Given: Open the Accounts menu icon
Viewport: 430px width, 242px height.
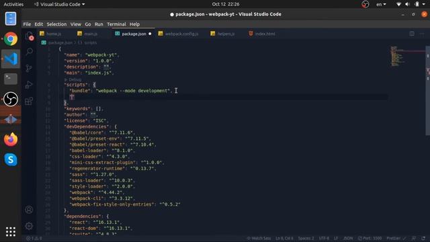Looking at the screenshot, I should click(x=29, y=210).
